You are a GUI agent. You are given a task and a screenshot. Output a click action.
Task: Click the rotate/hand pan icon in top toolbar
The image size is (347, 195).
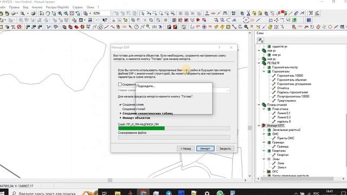[x=48, y=14]
